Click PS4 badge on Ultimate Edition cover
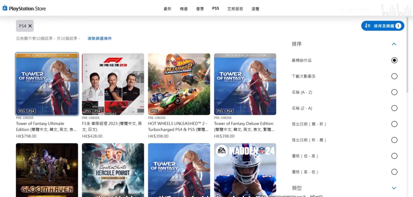 [31, 111]
